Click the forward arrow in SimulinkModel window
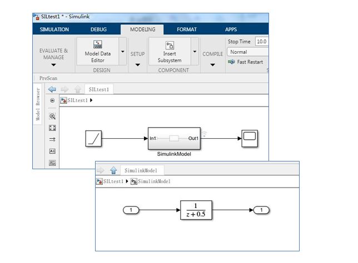This screenshot has height=263, width=358. (x=101, y=170)
